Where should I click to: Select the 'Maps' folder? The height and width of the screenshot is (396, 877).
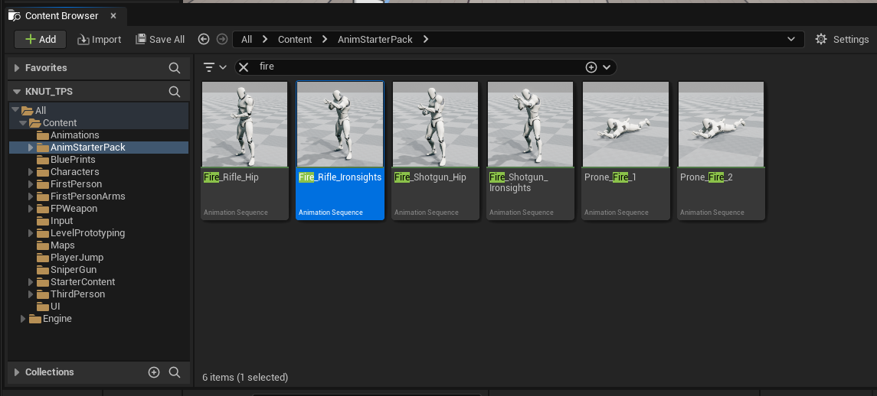point(62,245)
